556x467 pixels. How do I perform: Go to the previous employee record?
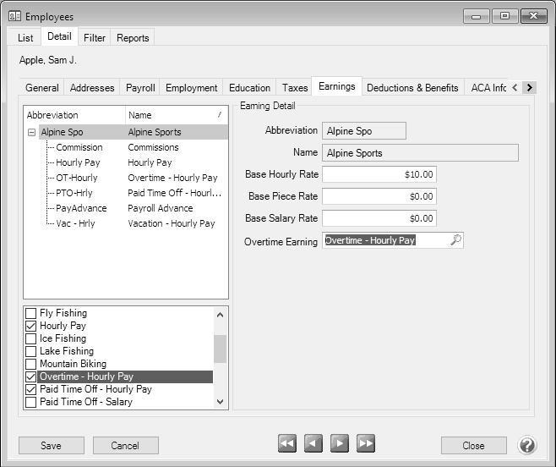point(313,444)
